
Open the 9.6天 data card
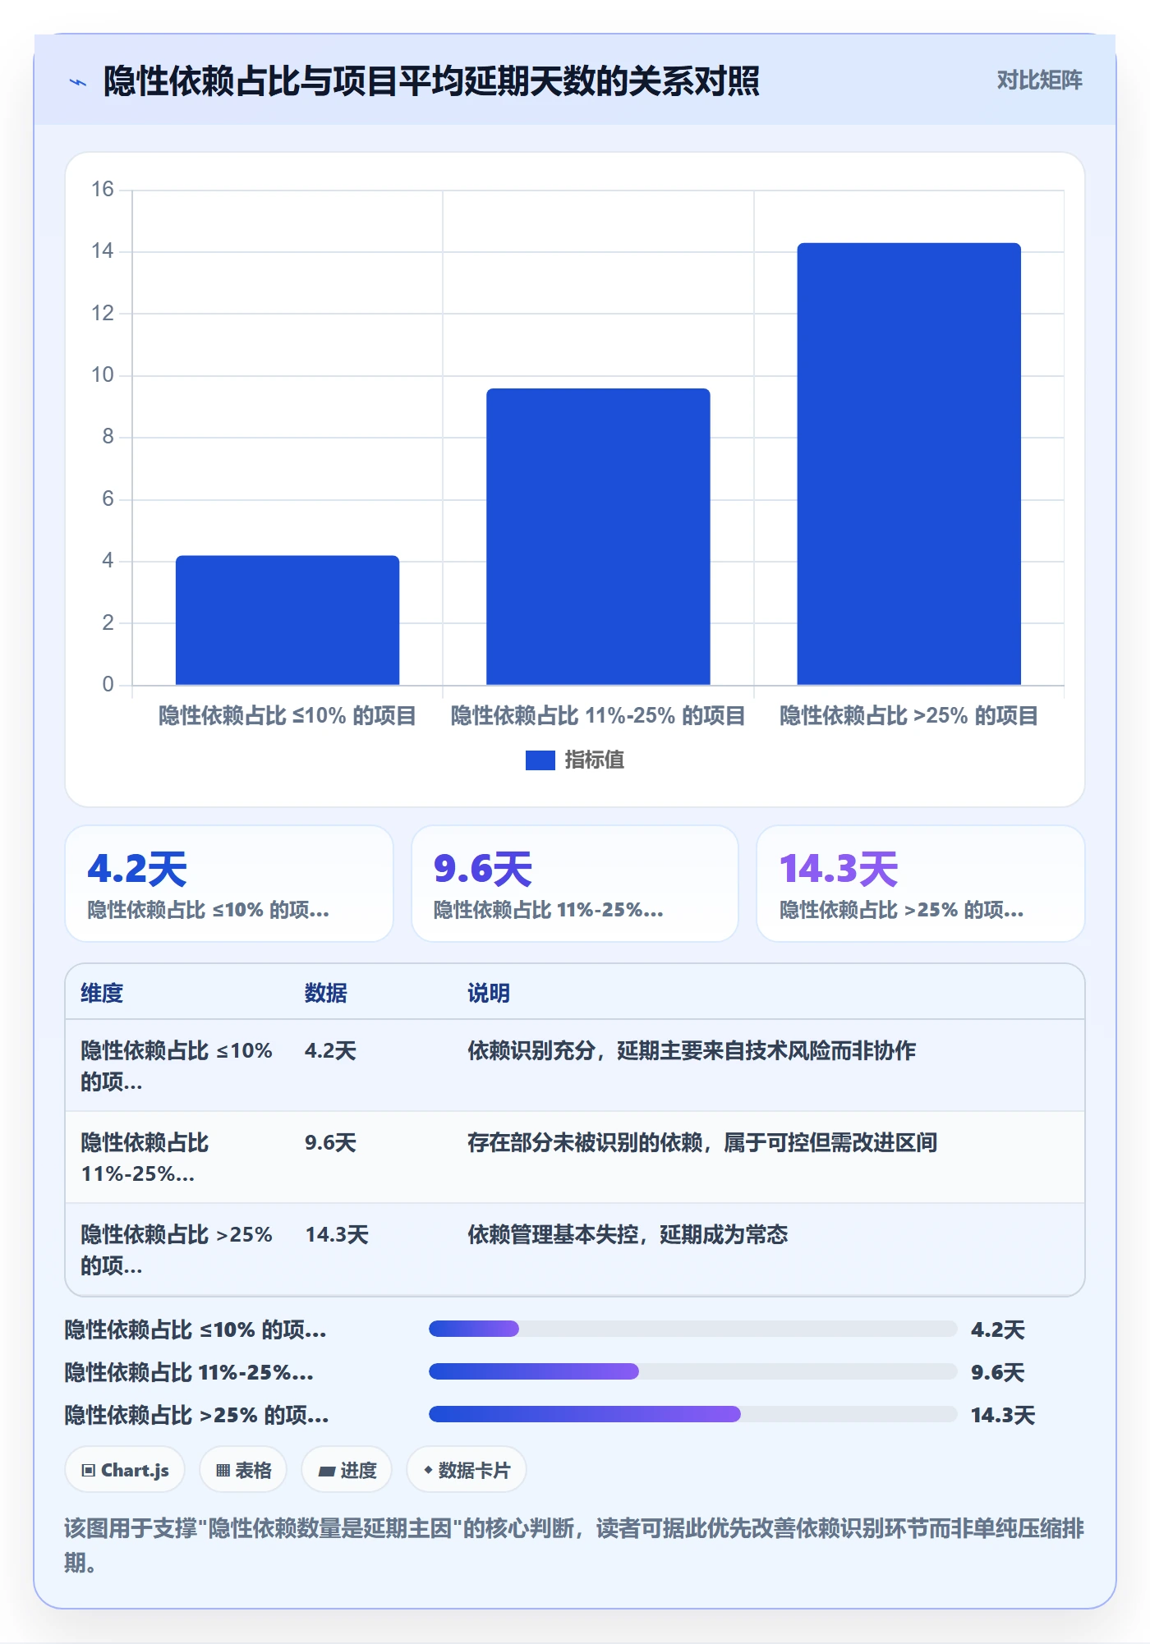[x=575, y=884]
